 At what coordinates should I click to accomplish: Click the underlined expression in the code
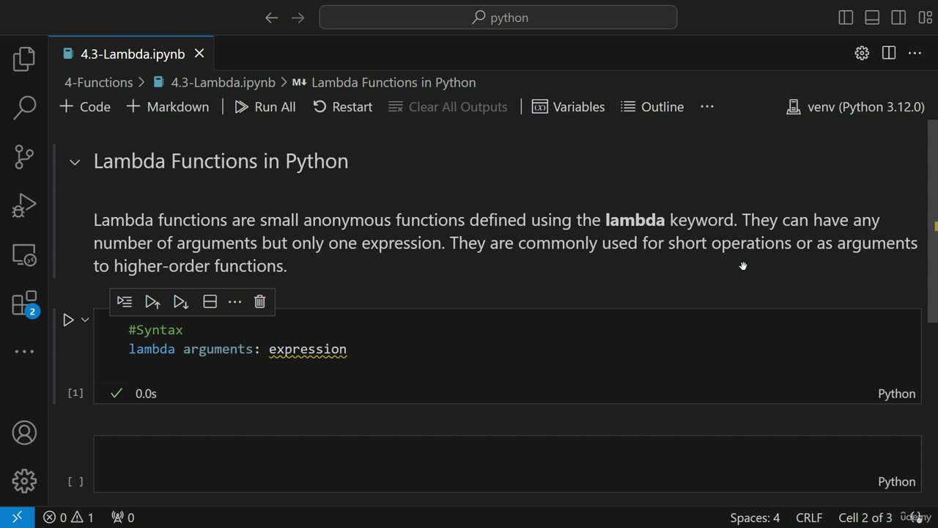point(308,349)
